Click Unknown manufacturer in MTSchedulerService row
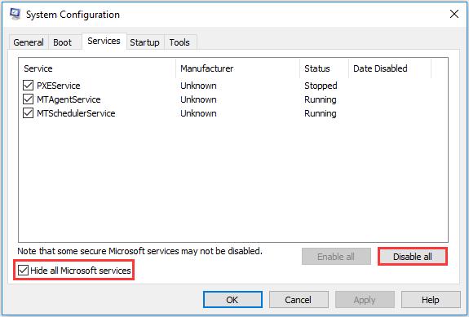The height and width of the screenshot is (317, 469). pyautogui.click(x=198, y=113)
